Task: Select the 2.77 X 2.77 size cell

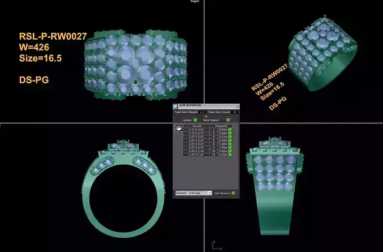Action: (x=196, y=133)
